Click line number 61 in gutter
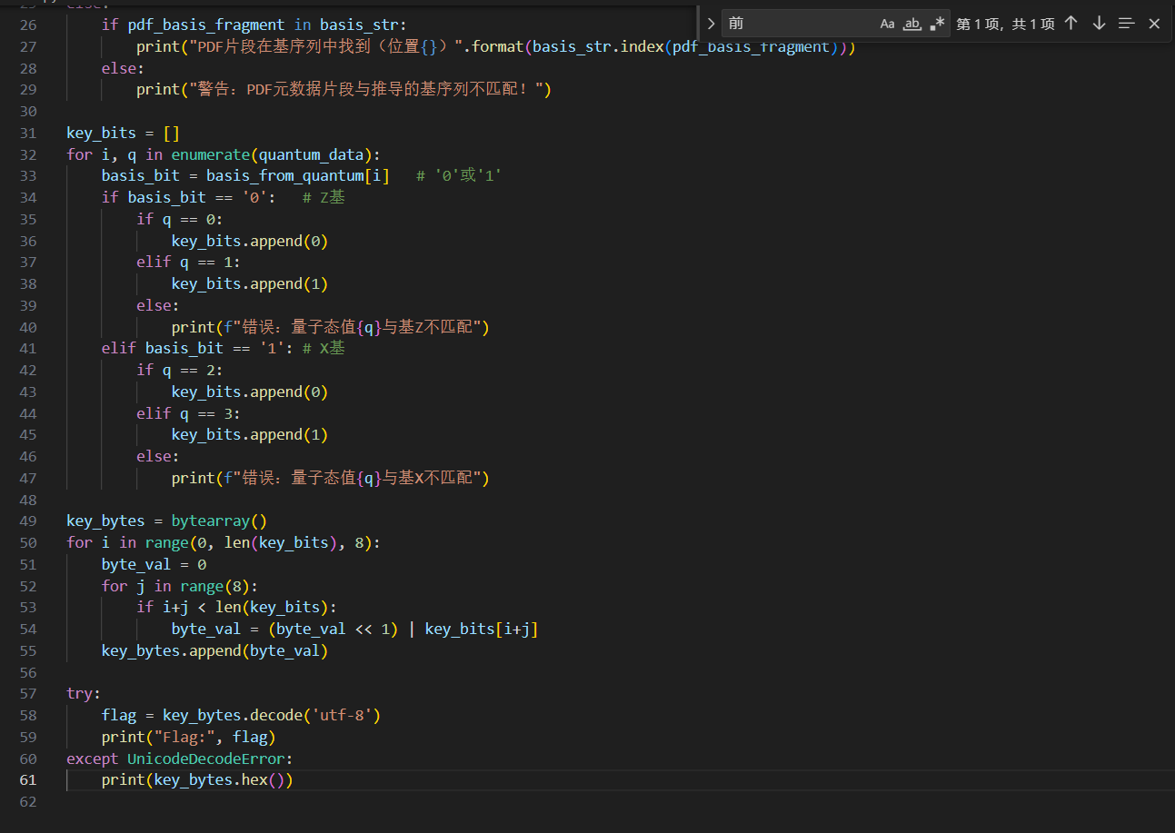Viewport: 1175px width, 833px height. (27, 780)
